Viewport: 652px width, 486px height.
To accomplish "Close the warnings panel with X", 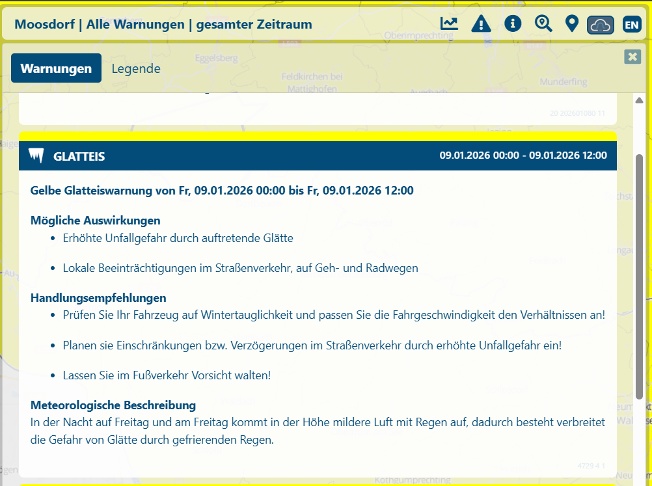I will (x=632, y=57).
